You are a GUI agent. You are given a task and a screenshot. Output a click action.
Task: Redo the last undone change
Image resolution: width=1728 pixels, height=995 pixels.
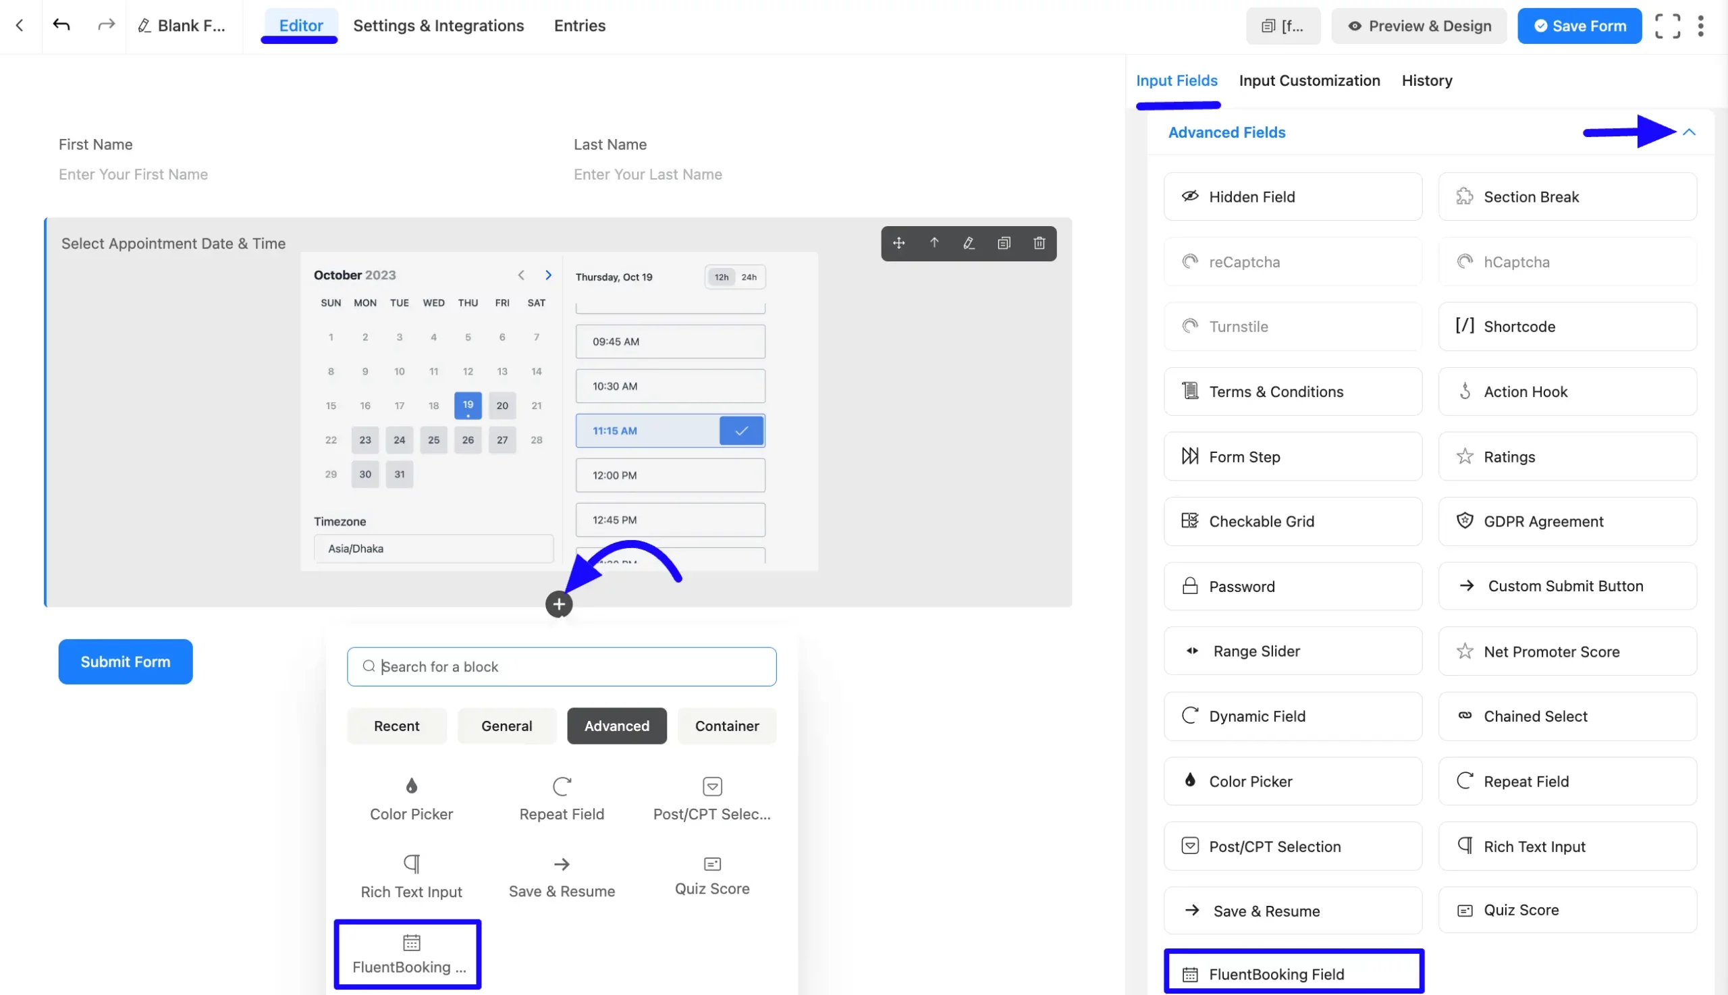coord(106,25)
